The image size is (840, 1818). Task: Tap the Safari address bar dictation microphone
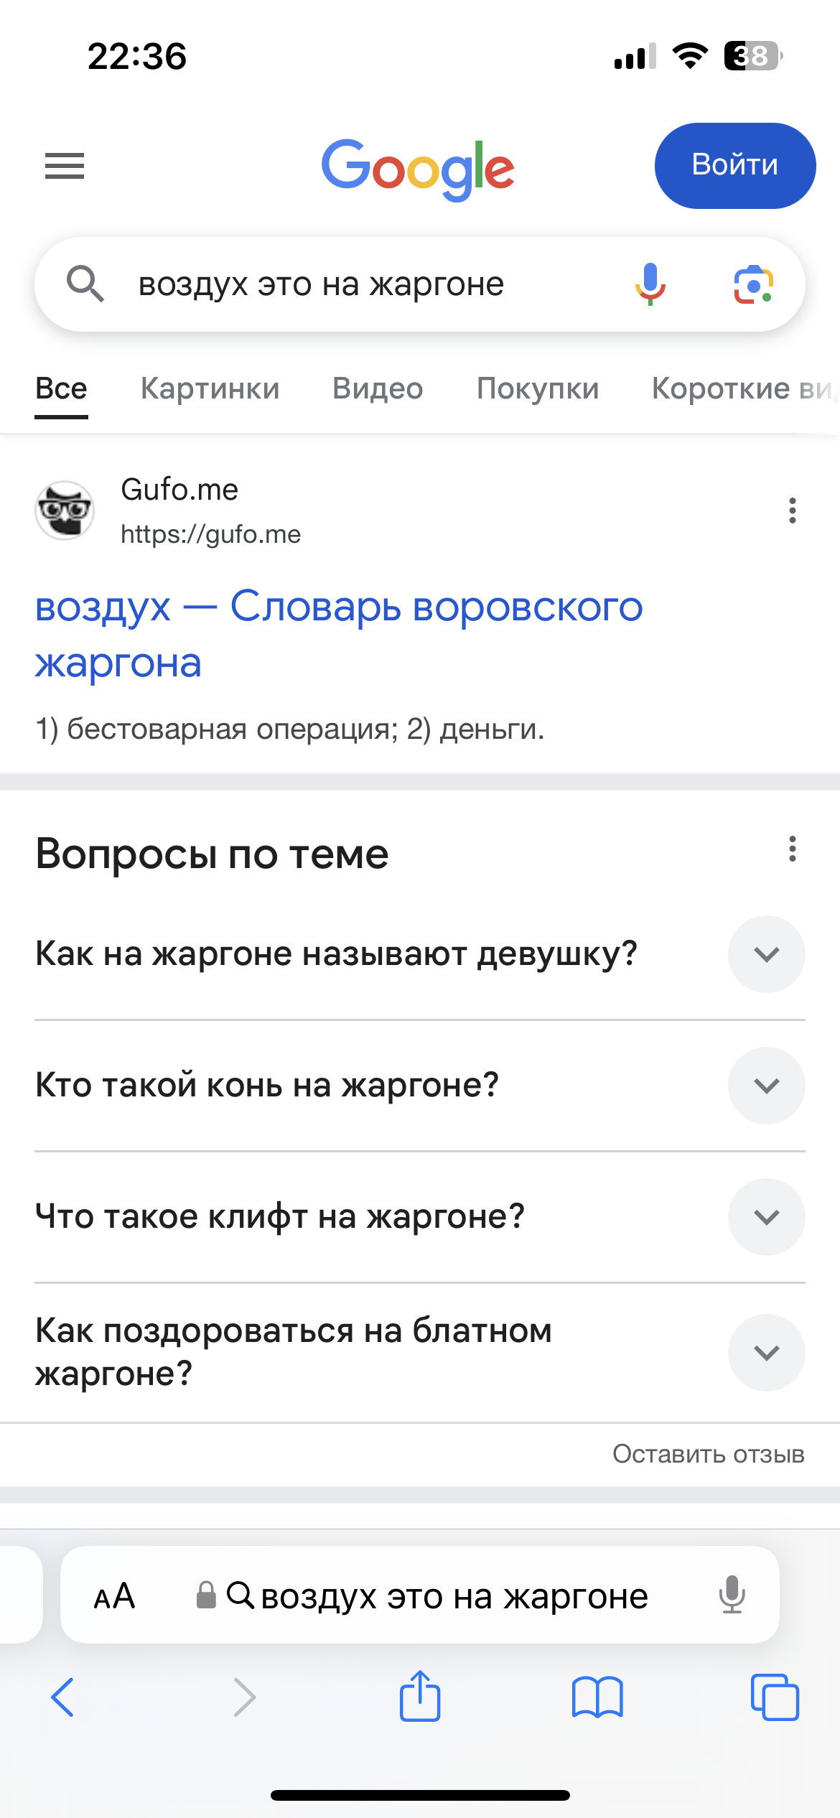[732, 1595]
